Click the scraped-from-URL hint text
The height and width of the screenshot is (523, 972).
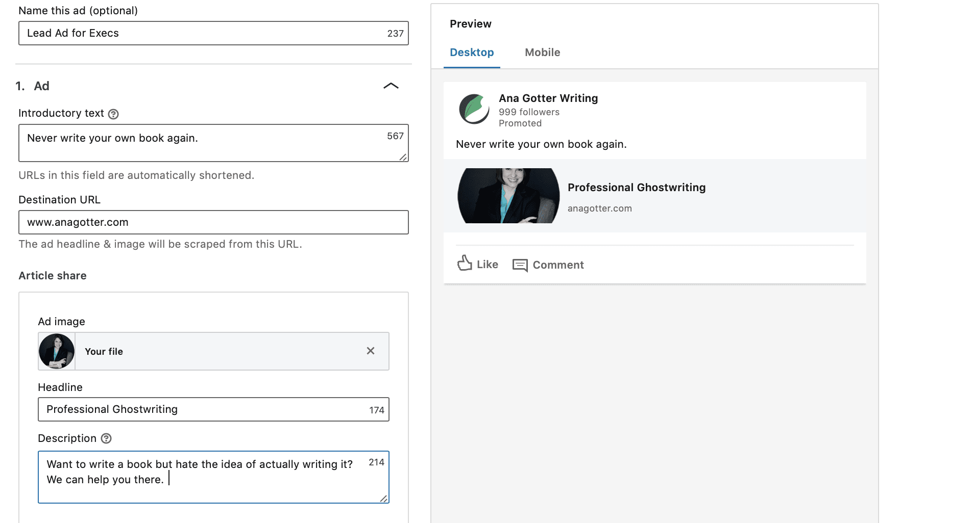point(160,244)
